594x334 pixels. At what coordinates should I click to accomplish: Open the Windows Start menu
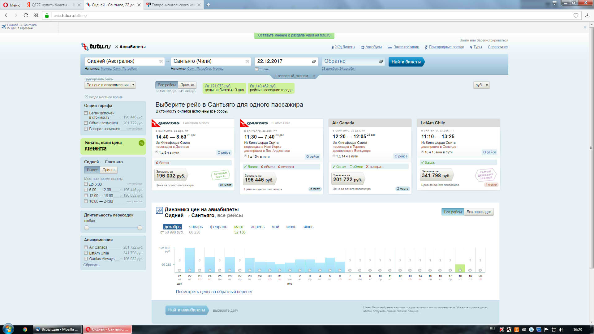pos(8,329)
